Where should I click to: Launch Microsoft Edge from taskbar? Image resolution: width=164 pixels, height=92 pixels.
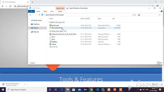coord(62,90)
